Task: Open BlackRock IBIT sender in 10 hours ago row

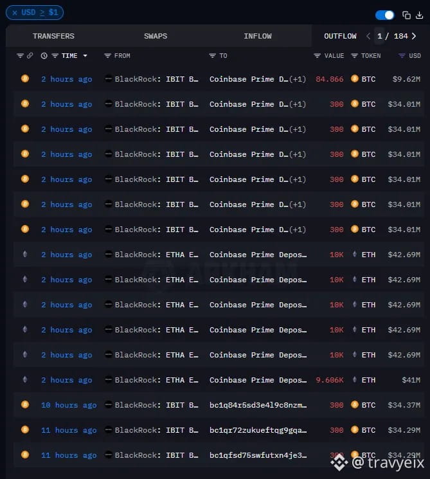Action: 157,405
